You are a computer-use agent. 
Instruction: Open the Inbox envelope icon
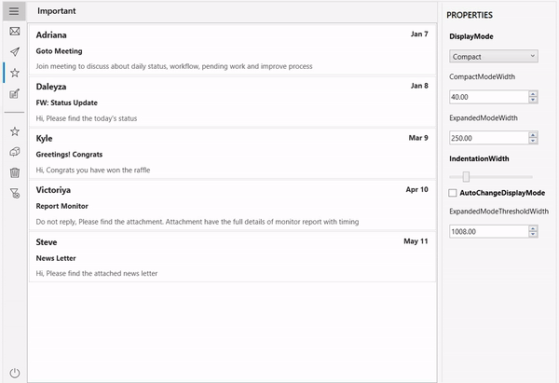click(14, 32)
